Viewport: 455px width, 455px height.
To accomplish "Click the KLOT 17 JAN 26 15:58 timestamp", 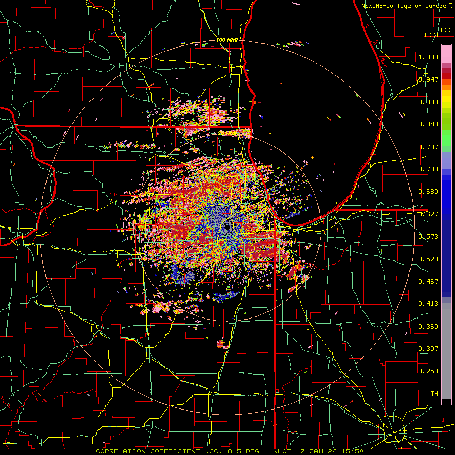I will (318, 451).
